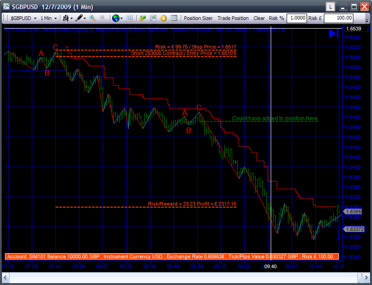Click the globe icon in toolbar
This screenshot has height=285, width=372.
[116, 18]
